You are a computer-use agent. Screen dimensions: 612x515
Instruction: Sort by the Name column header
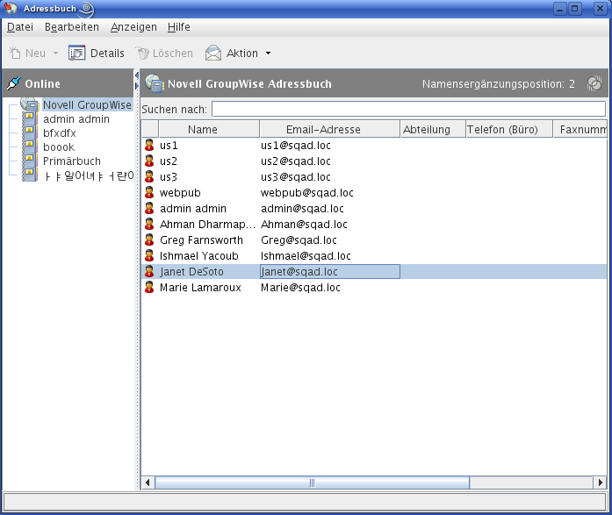click(x=209, y=129)
